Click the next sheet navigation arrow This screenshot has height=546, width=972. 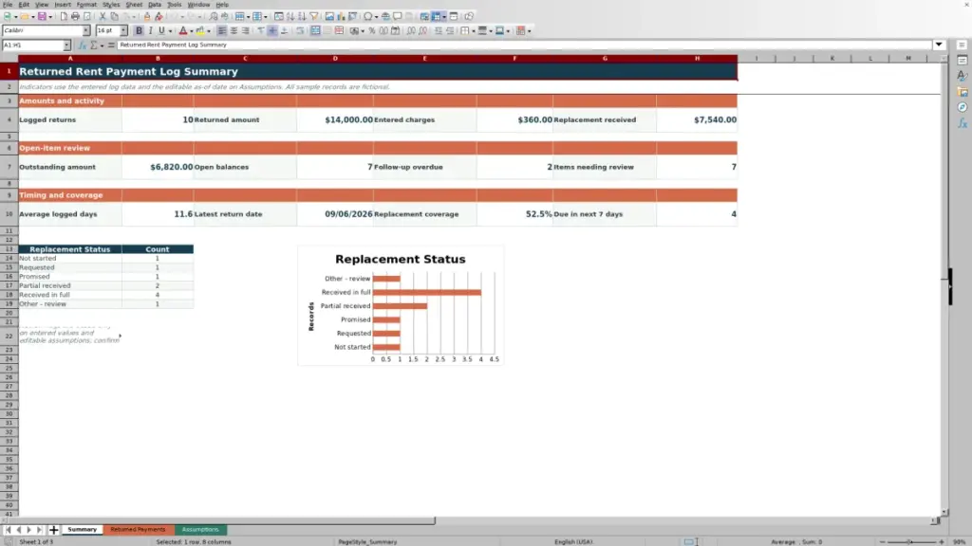tap(28, 530)
